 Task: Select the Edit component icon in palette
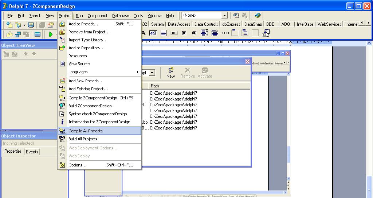click(153, 33)
